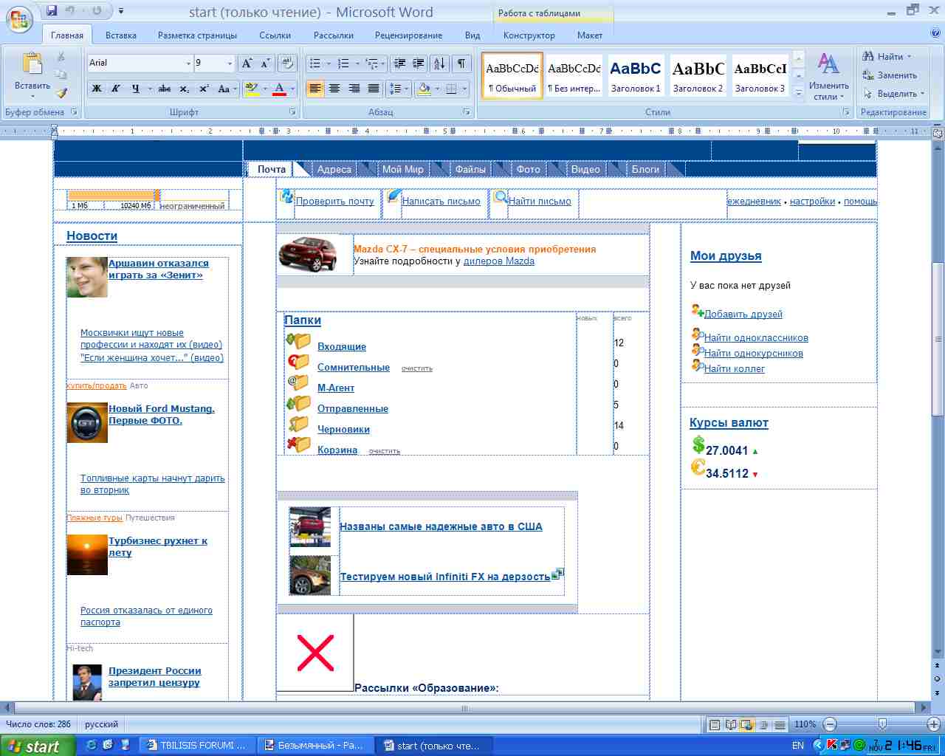
Task: Click the vertical scrollbar thumb
Action: [938, 338]
